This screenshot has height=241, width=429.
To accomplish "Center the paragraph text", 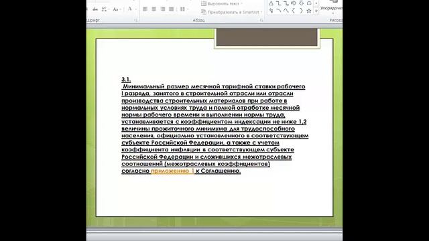I will (x=154, y=9).
